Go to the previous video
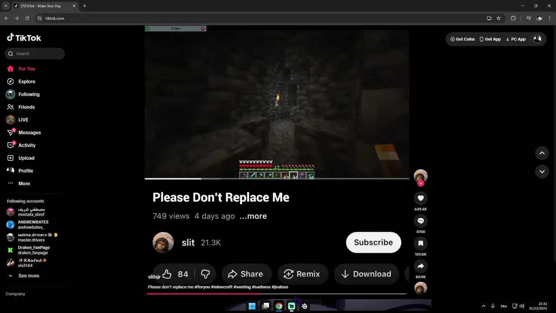The width and height of the screenshot is (556, 313). point(542,153)
